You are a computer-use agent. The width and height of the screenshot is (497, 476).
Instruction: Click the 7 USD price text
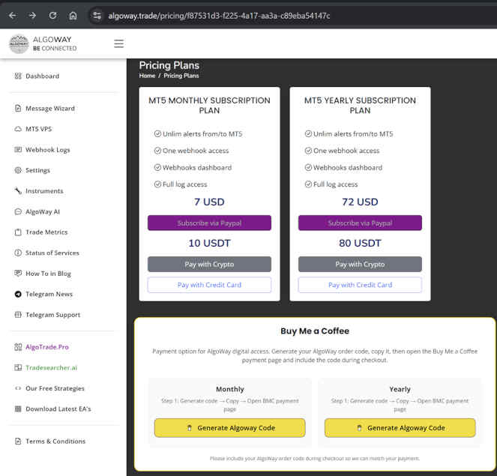(x=209, y=202)
